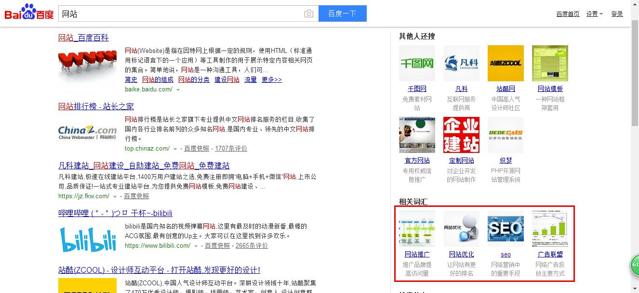639x293 pixels.
Task: Open the 凡科 logo thumbnail
Action: tap(461, 63)
